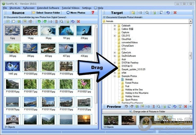The width and height of the screenshot is (196, 135).
Task: Select the 36.jpg seal thumbnail
Action: (48, 31)
